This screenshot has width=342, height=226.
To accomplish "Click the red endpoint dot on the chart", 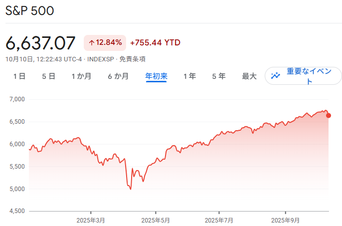I will click(x=329, y=115).
